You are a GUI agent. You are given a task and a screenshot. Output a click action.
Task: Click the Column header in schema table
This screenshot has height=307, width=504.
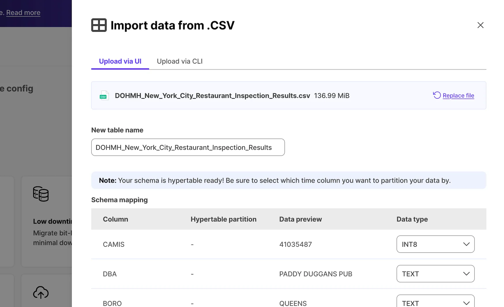[x=115, y=219]
